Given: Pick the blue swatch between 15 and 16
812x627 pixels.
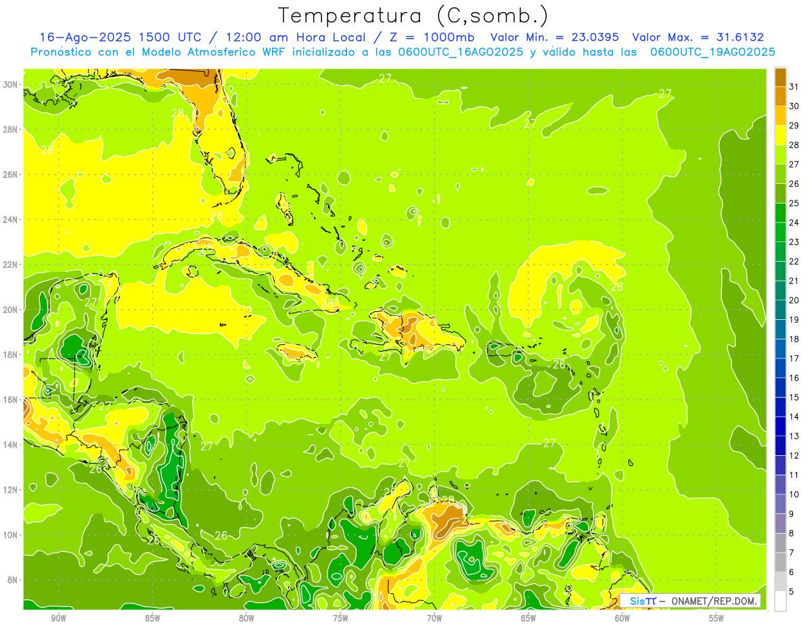Looking at the screenshot, I should (x=780, y=387).
